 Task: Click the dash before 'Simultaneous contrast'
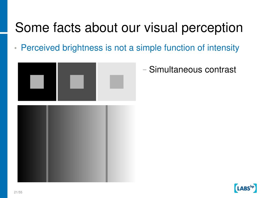[144, 70]
